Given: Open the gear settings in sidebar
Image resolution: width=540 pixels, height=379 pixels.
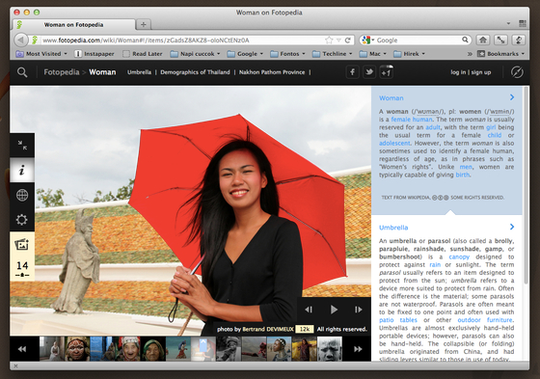Looking at the screenshot, I should click(22, 220).
